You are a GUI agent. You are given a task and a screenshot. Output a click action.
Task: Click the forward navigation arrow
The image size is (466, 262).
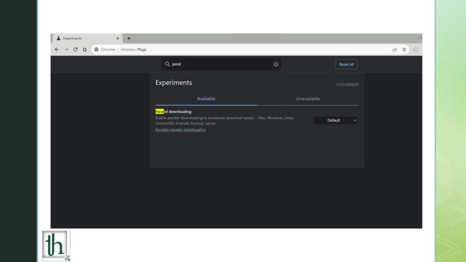[x=66, y=50]
